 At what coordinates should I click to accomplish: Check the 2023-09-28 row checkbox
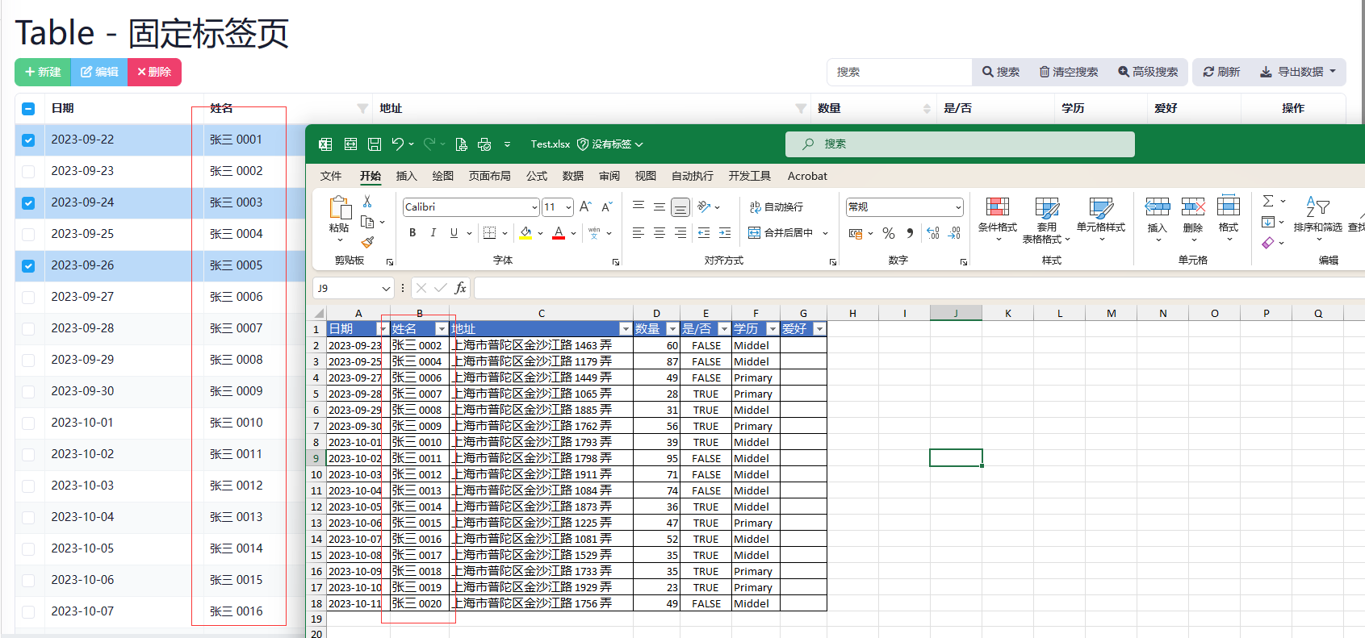click(28, 329)
